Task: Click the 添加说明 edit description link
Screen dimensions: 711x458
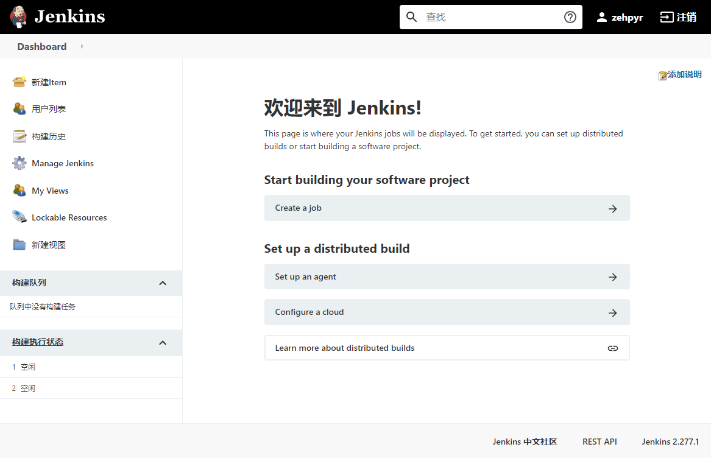Action: [x=680, y=75]
